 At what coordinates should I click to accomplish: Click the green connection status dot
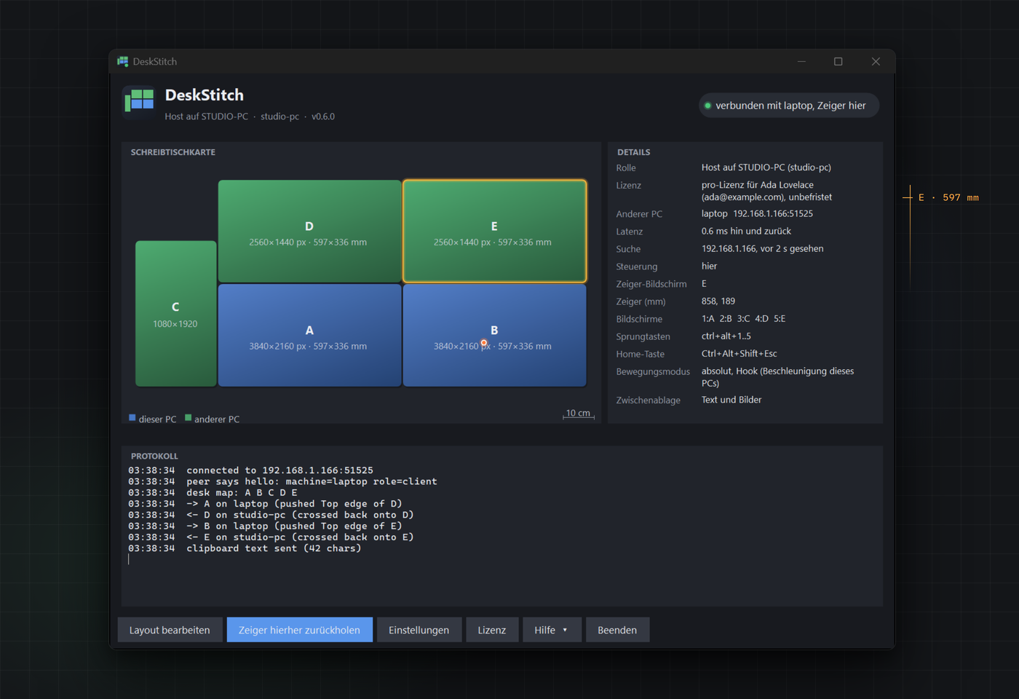click(707, 106)
